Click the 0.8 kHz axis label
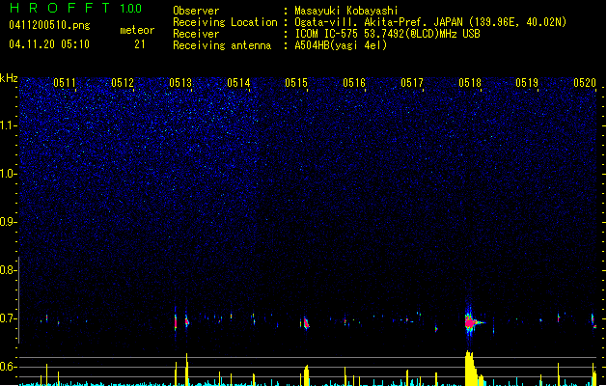This screenshot has width=607, height=386. coord(9,270)
